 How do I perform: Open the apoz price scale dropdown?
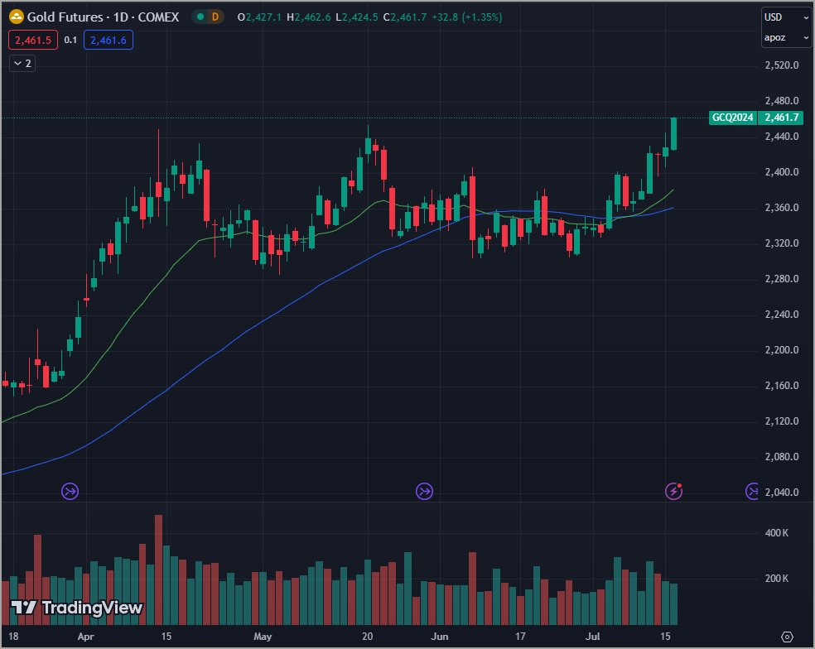786,37
